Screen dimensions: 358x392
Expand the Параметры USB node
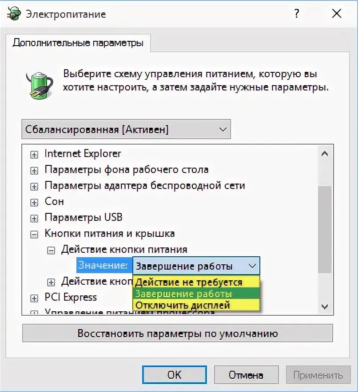point(34,219)
